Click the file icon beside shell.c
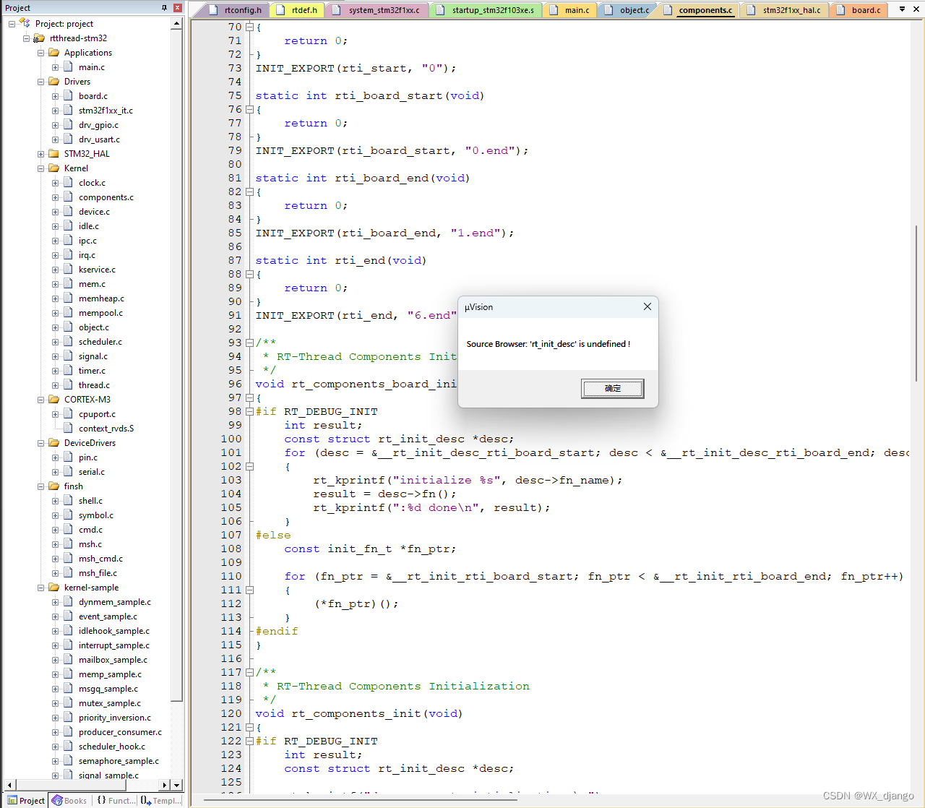Screen dimensions: 925x808 click(x=68, y=500)
